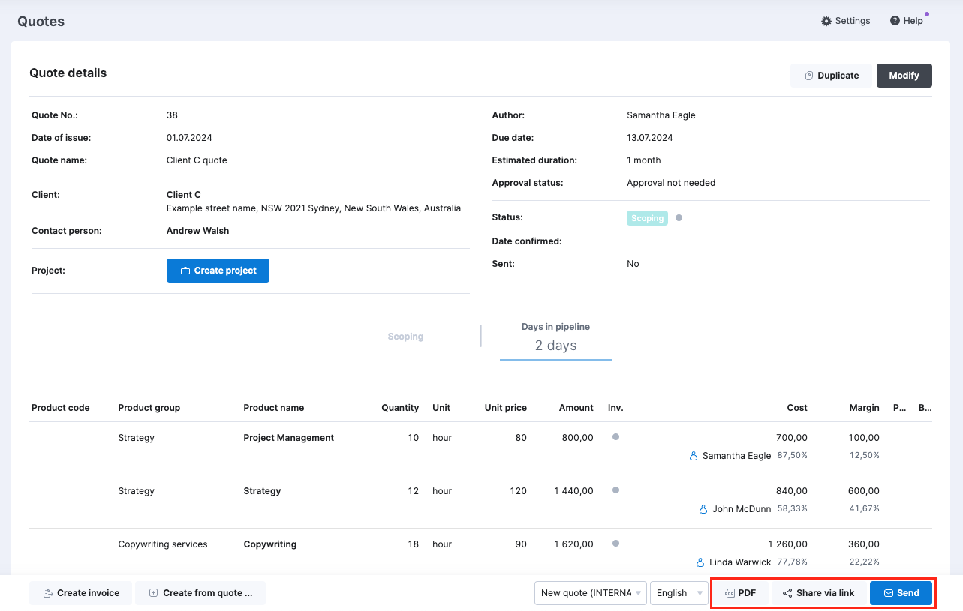Click Share via link
This screenshot has width=963, height=611.
pyautogui.click(x=818, y=593)
